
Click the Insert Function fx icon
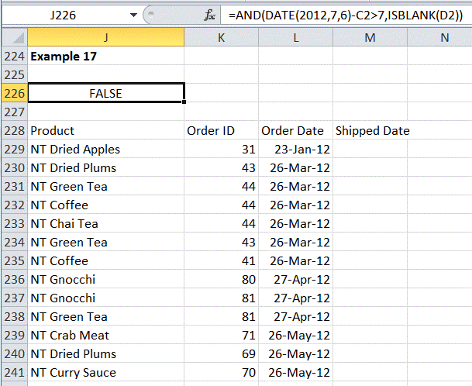click(x=209, y=15)
